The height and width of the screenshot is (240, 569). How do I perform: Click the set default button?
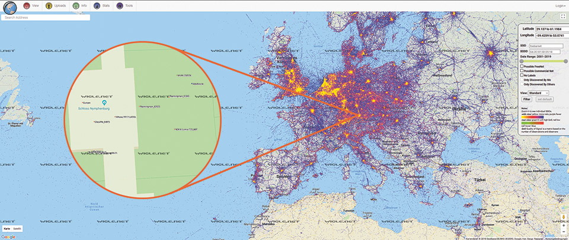coord(545,99)
